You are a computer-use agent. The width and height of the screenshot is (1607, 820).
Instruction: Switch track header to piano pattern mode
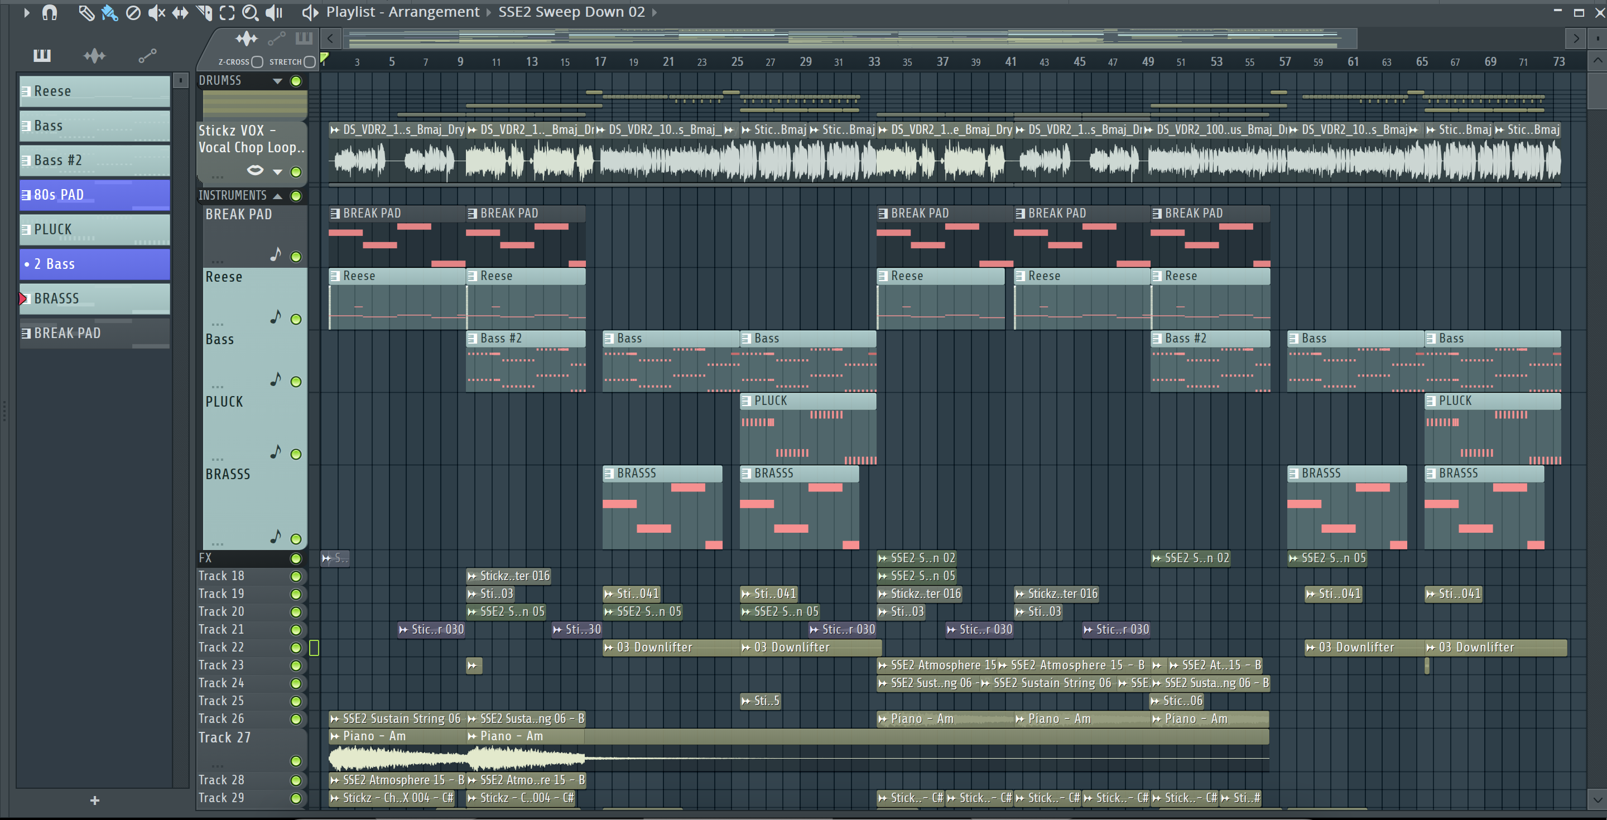(x=304, y=38)
